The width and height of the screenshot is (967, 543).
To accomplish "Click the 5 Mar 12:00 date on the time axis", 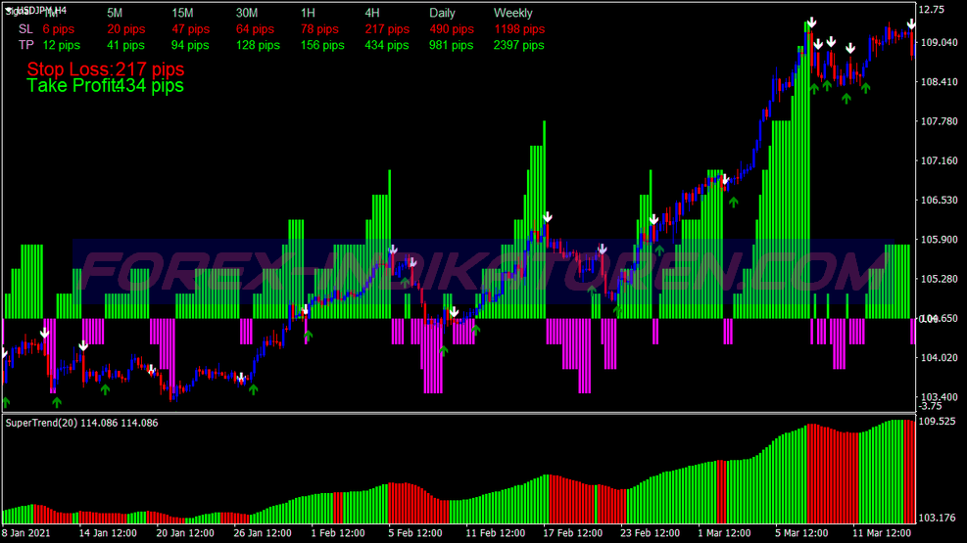I will pos(799,534).
